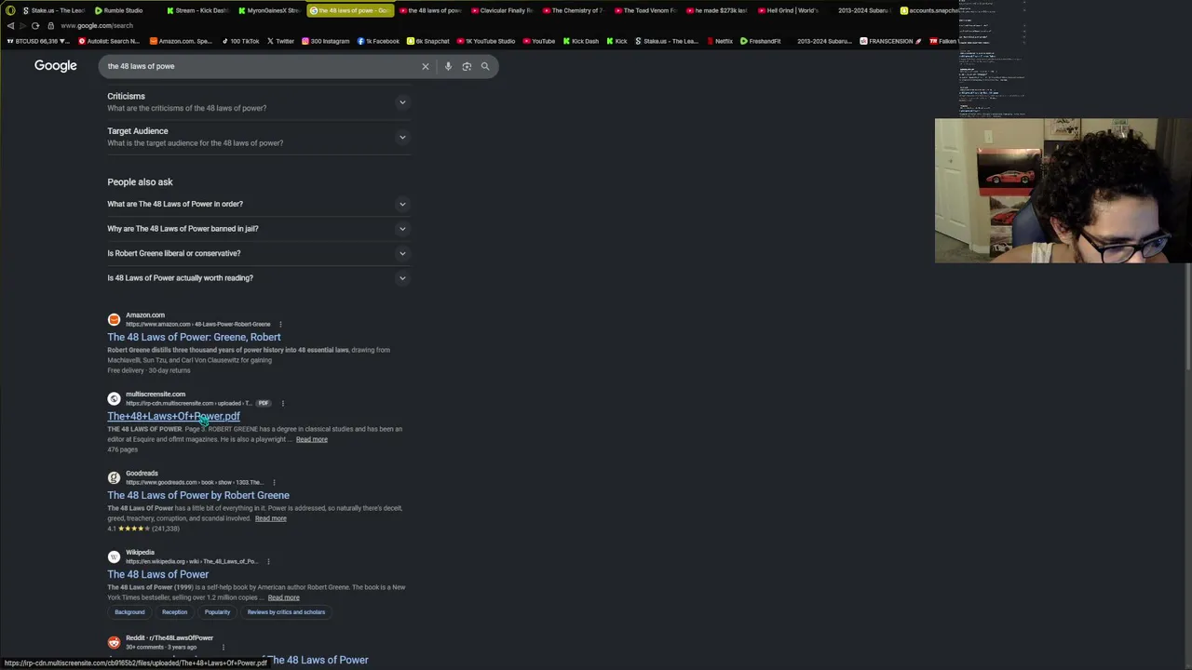
Task: Select the Popularity chip under Wikipedia
Action: [x=217, y=612]
